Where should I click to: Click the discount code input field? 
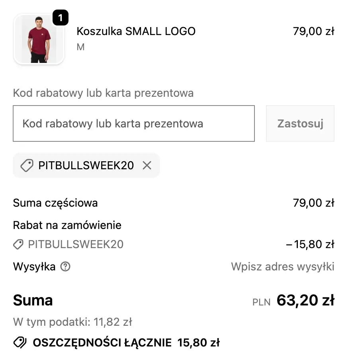pyautogui.click(x=134, y=123)
